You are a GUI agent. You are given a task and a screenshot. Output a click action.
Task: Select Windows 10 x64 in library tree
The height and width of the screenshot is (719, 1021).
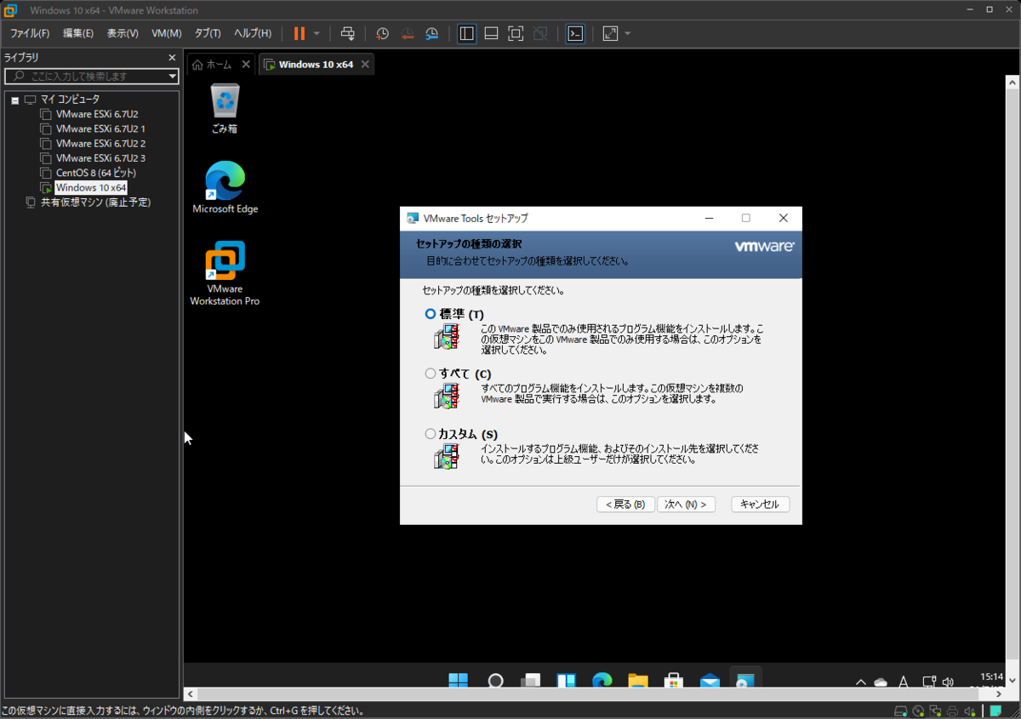coord(91,187)
